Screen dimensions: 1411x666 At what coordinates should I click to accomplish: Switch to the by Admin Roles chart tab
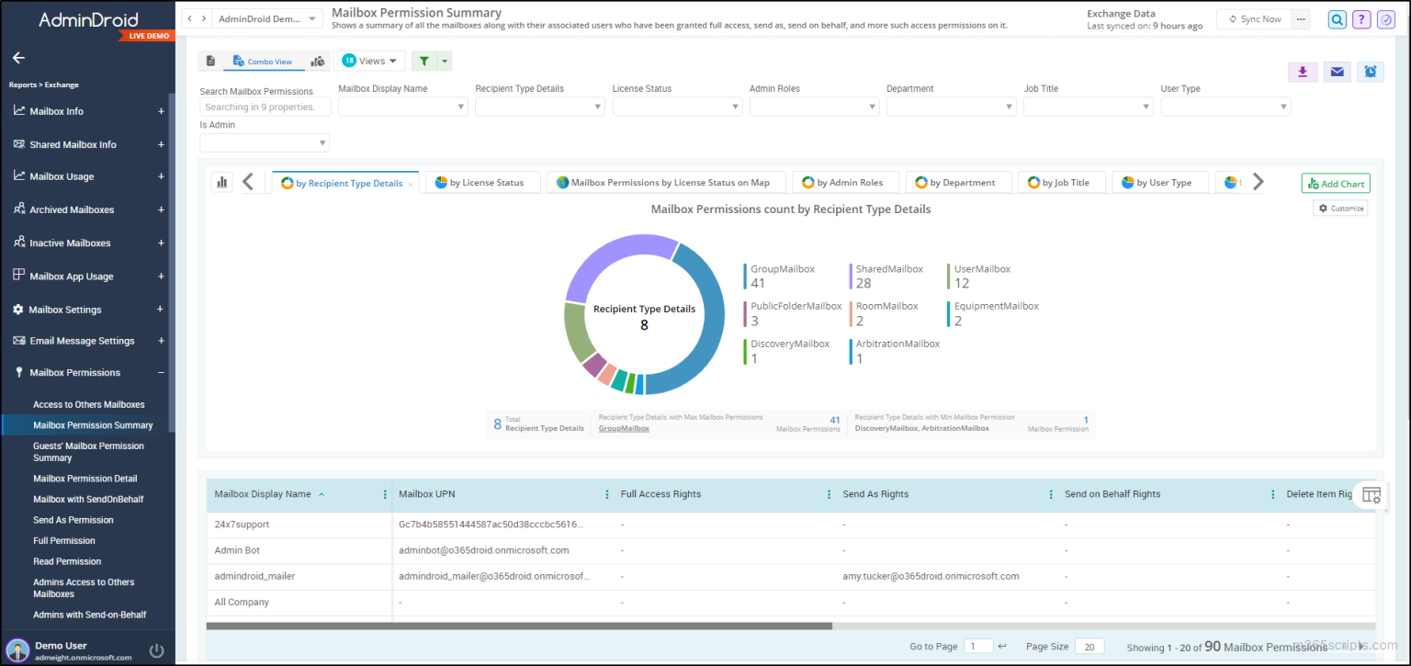click(x=845, y=182)
